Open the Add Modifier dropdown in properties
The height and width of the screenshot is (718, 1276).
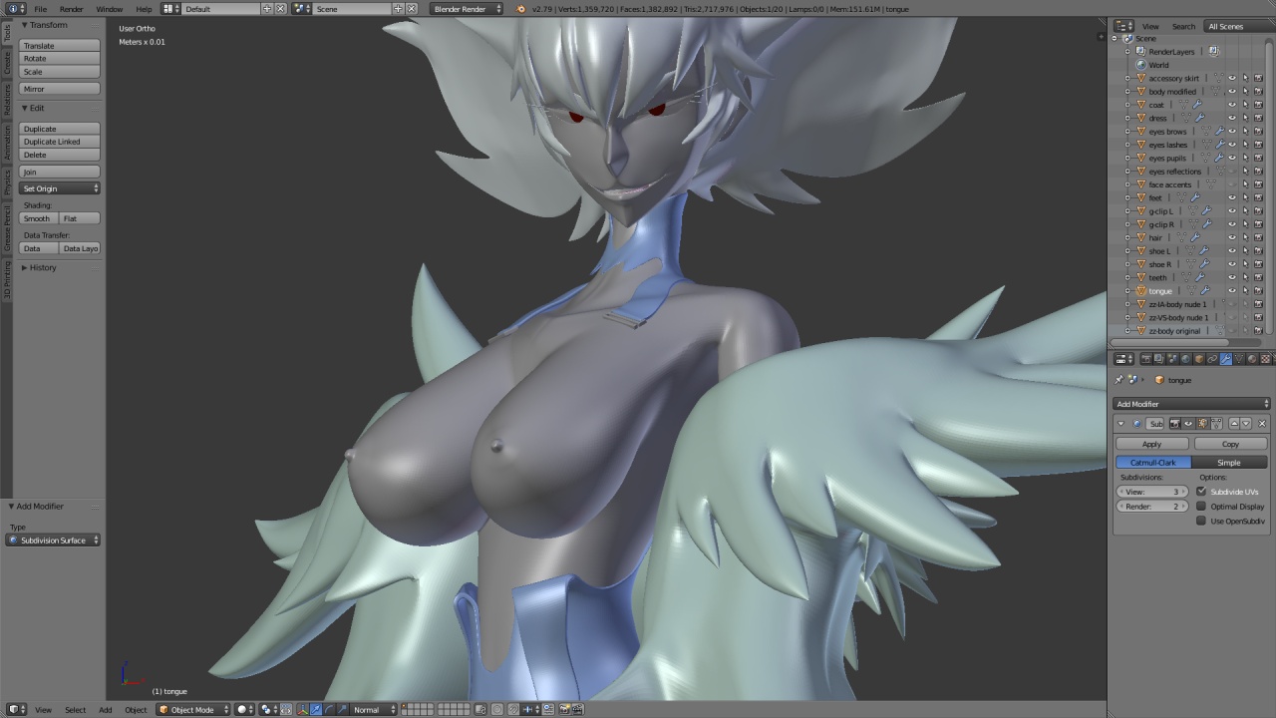pos(1191,404)
